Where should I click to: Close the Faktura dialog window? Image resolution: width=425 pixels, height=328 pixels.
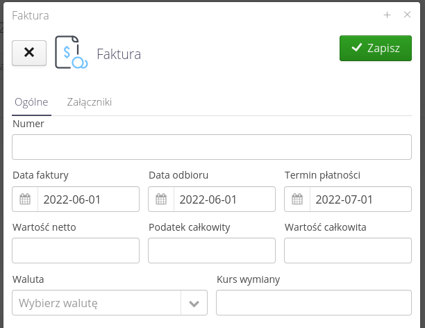click(408, 15)
